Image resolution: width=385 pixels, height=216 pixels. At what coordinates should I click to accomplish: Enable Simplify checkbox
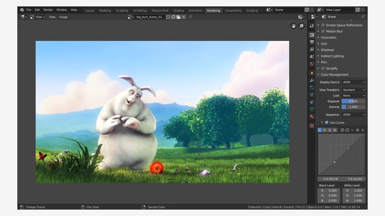pyautogui.click(x=323, y=68)
